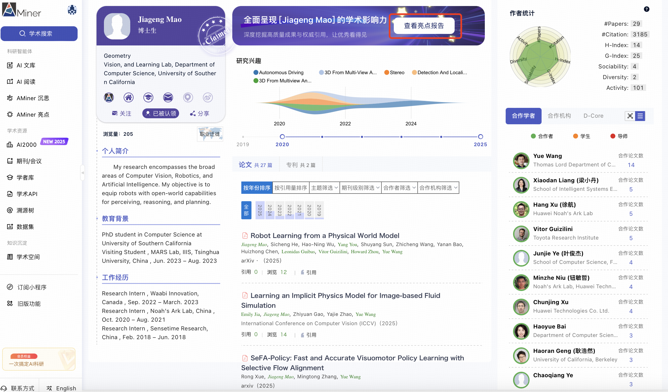Screen dimensions: 668x392
Task: Open the homepage icon in the profile card
Action: pyautogui.click(x=128, y=97)
